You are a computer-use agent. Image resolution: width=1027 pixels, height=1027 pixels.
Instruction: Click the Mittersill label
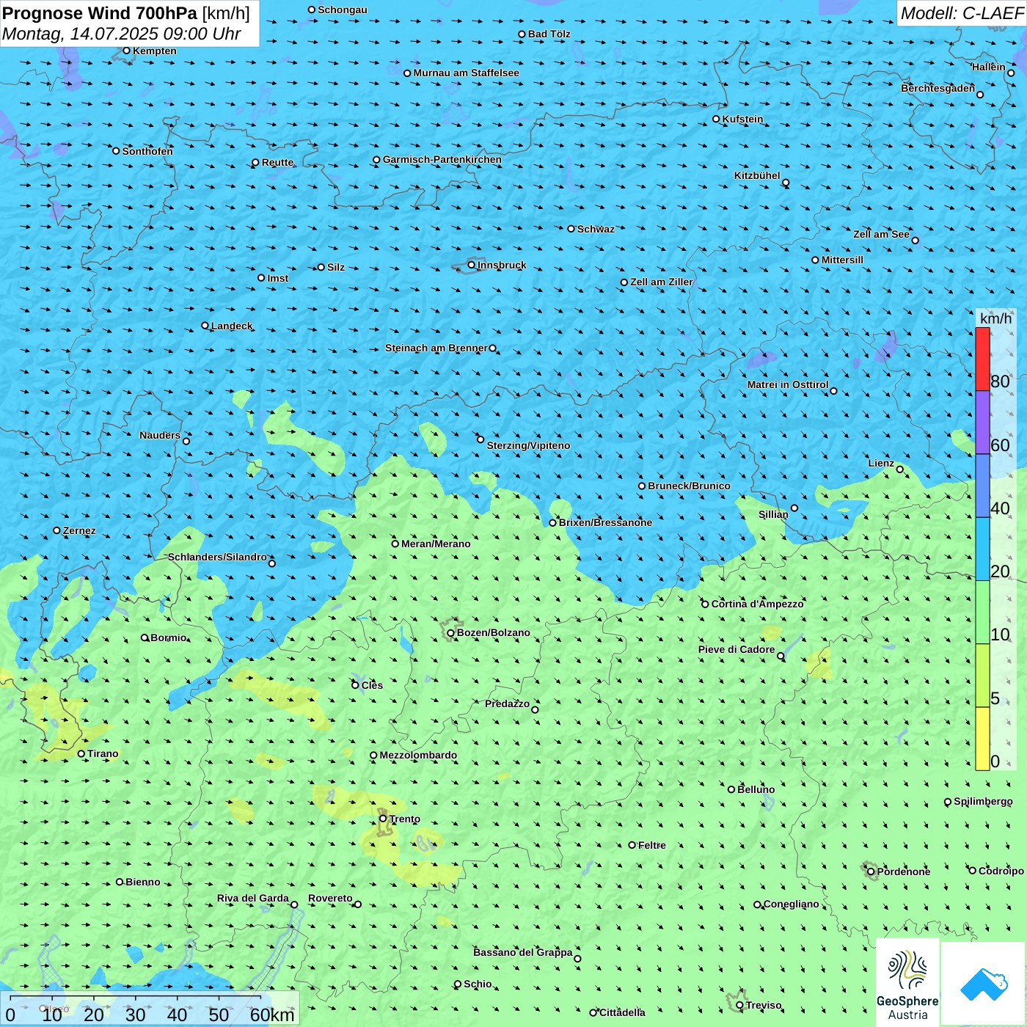tap(842, 260)
